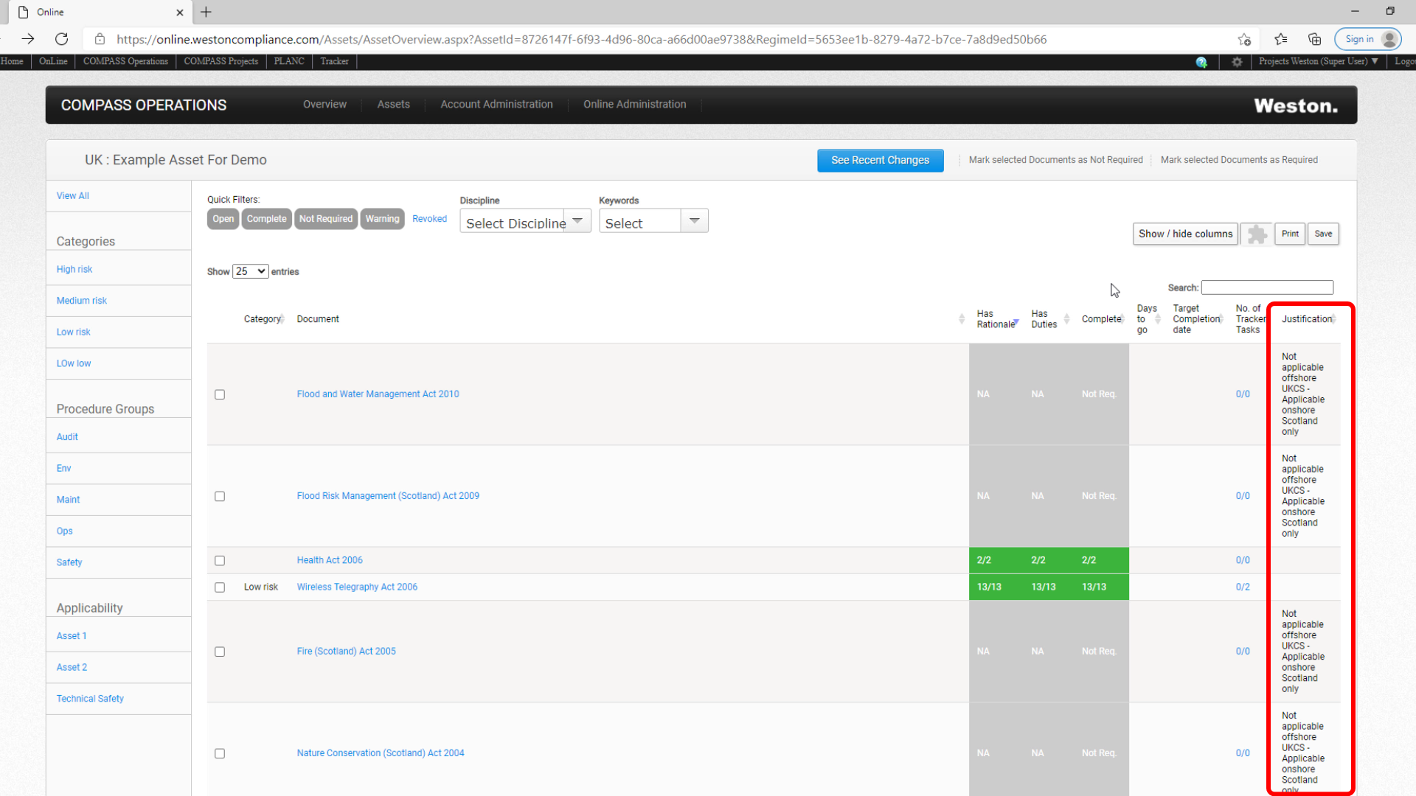Click the See Recent Changes button
1416x796 pixels.
(x=880, y=161)
